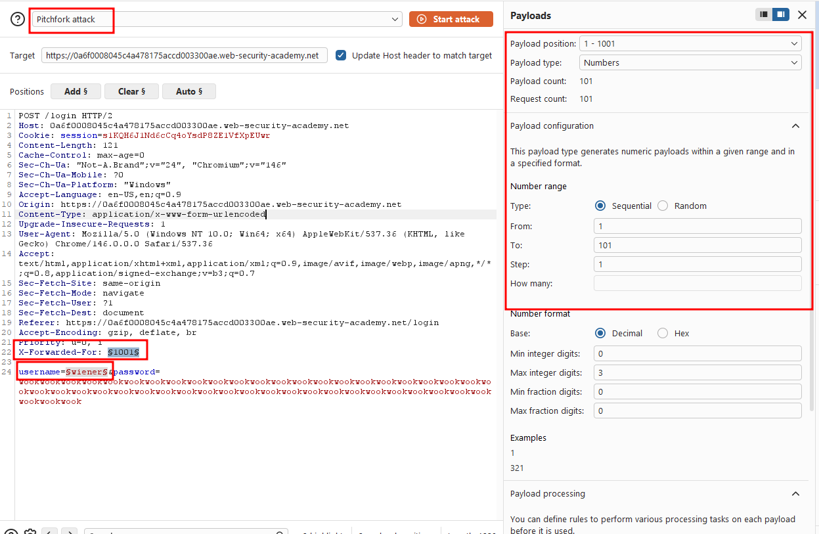Open the help question mark icon

click(x=18, y=20)
